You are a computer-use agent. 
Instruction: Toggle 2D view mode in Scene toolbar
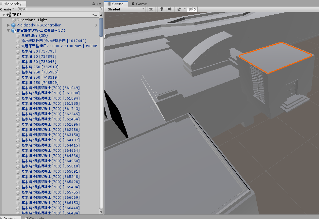[151, 9]
